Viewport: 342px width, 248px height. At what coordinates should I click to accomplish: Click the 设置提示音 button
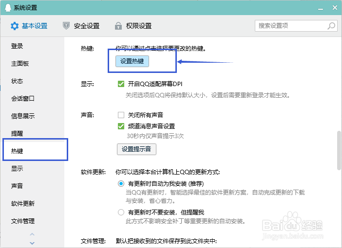pyautogui.click(x=136, y=149)
